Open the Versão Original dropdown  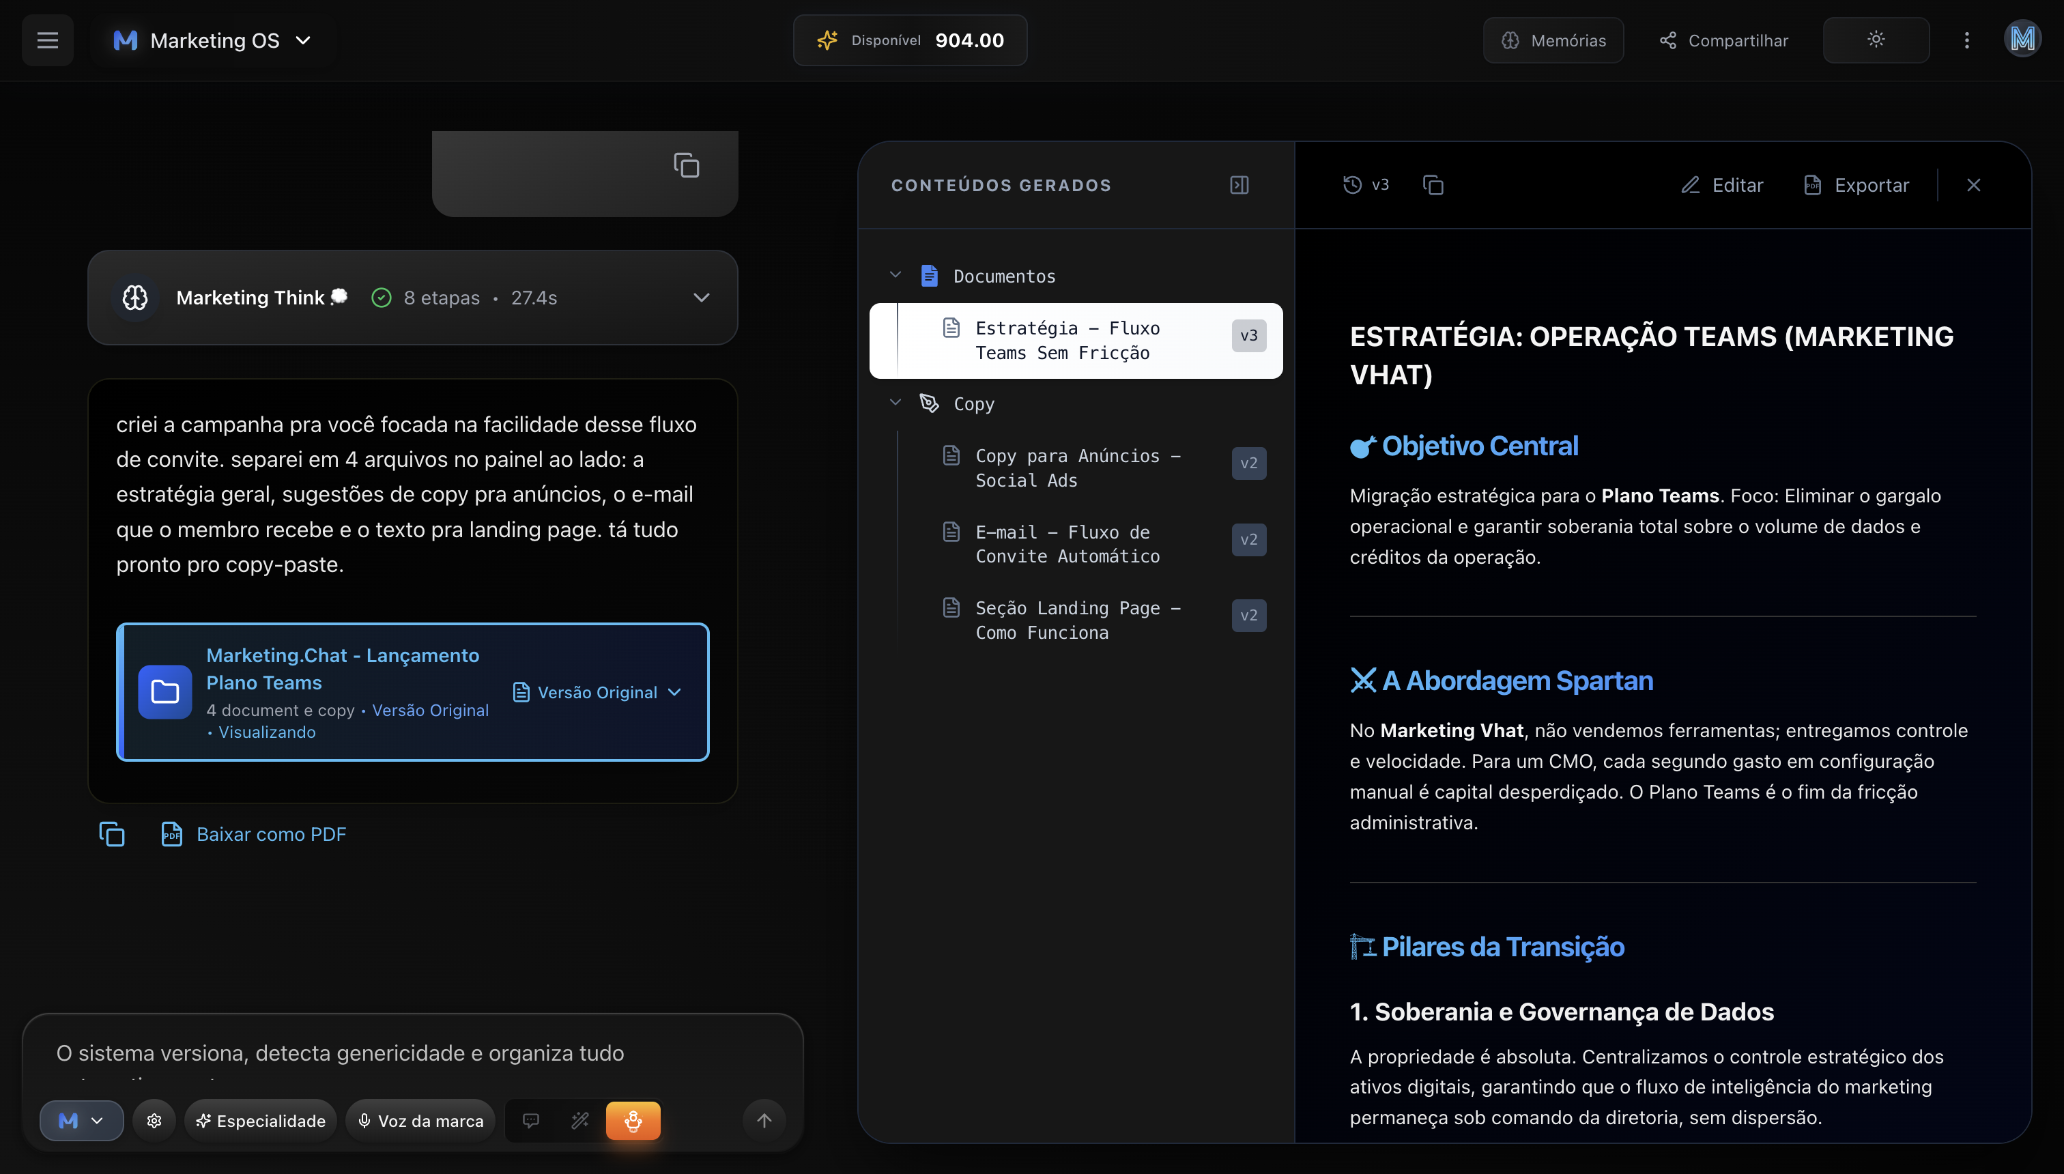[x=597, y=692]
